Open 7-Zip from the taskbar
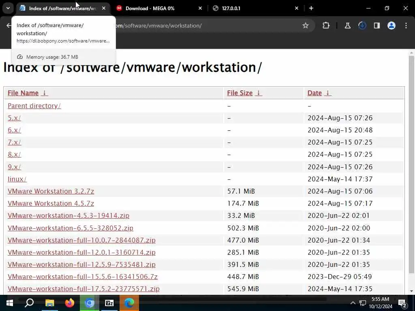415x311 pixels. [109, 303]
